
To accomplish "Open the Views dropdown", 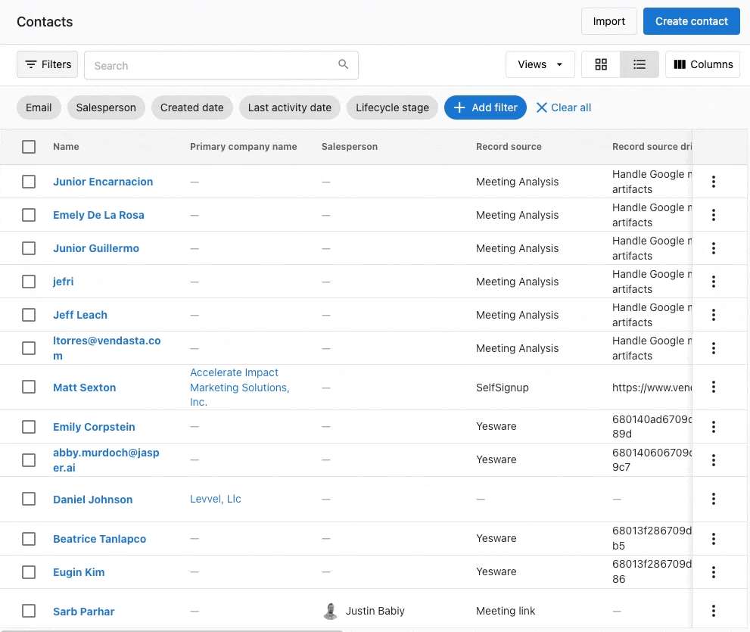I will 540,64.
